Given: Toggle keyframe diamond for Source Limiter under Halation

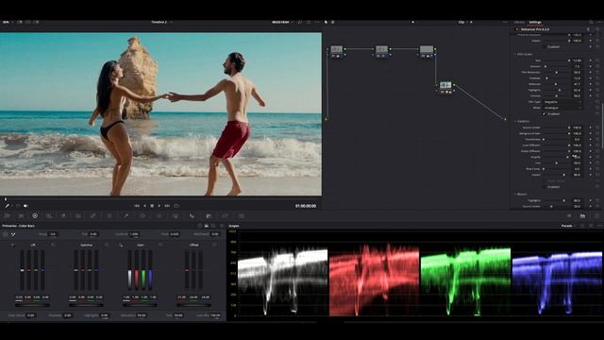Looking at the screenshot, I should pyautogui.click(x=591, y=127).
